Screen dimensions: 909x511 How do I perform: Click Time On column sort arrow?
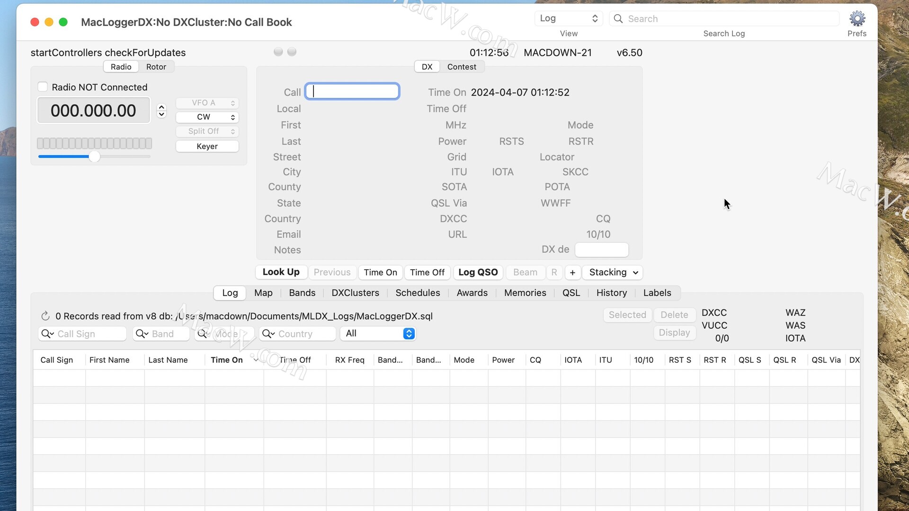256,360
